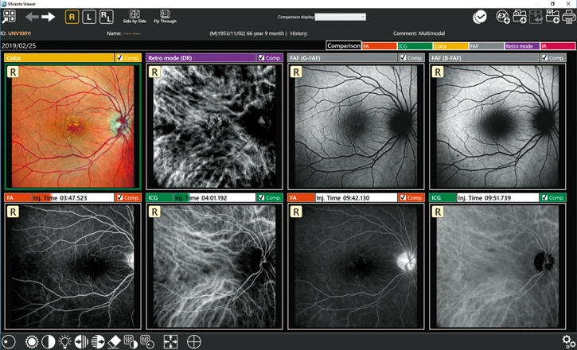577x350 pixels.
Task: Select the left eye L button
Action: [x=88, y=17]
